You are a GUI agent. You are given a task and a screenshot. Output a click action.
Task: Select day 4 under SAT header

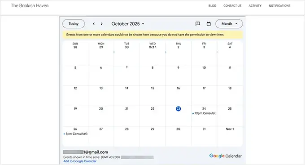(x=230, y=47)
